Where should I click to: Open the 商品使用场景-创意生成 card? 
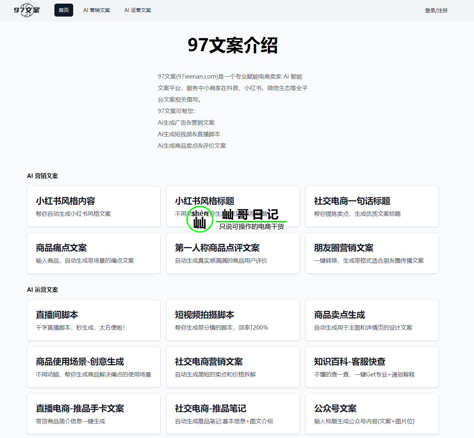94,367
